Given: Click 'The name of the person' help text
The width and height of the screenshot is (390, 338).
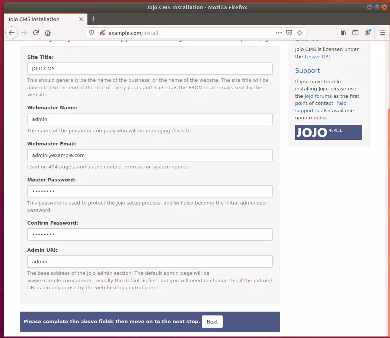Looking at the screenshot, I should [x=109, y=131].
